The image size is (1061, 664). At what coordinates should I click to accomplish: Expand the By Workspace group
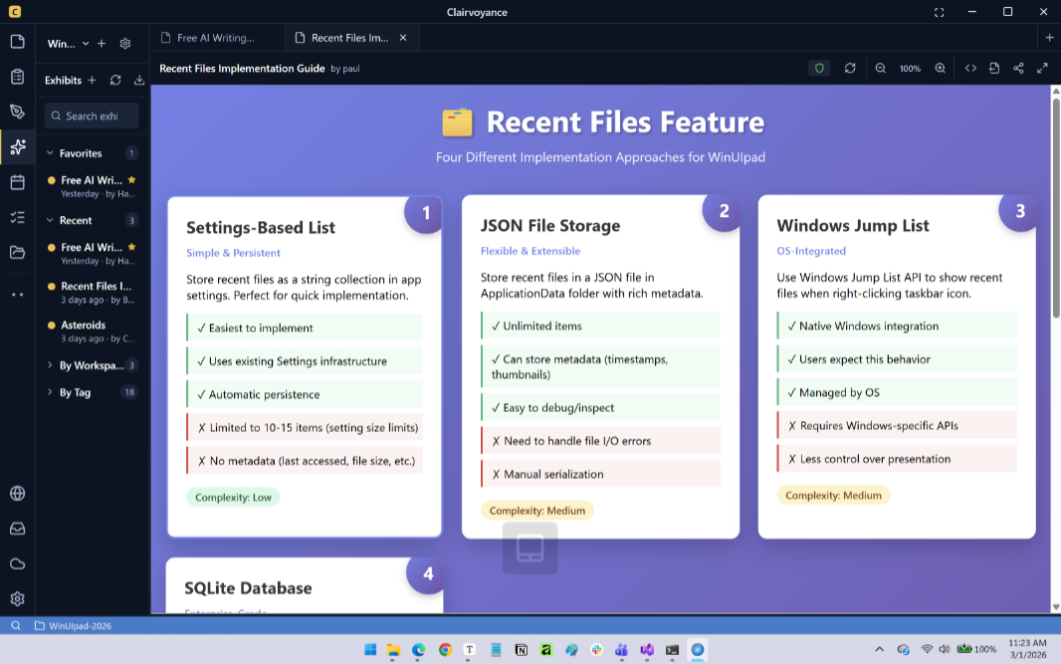tap(50, 364)
